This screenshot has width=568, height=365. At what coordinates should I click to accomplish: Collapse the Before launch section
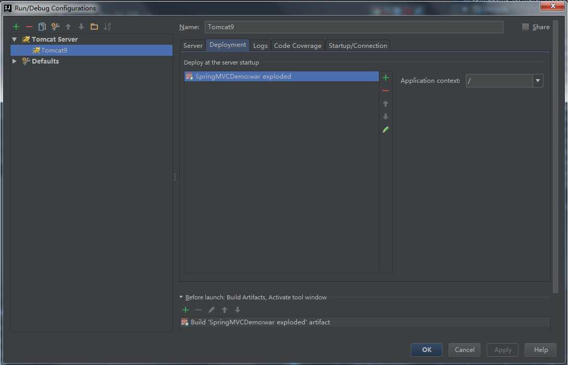pyautogui.click(x=181, y=297)
